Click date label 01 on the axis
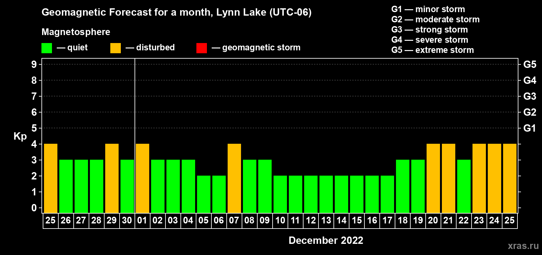This screenshot has height=255, width=542. coord(142,221)
